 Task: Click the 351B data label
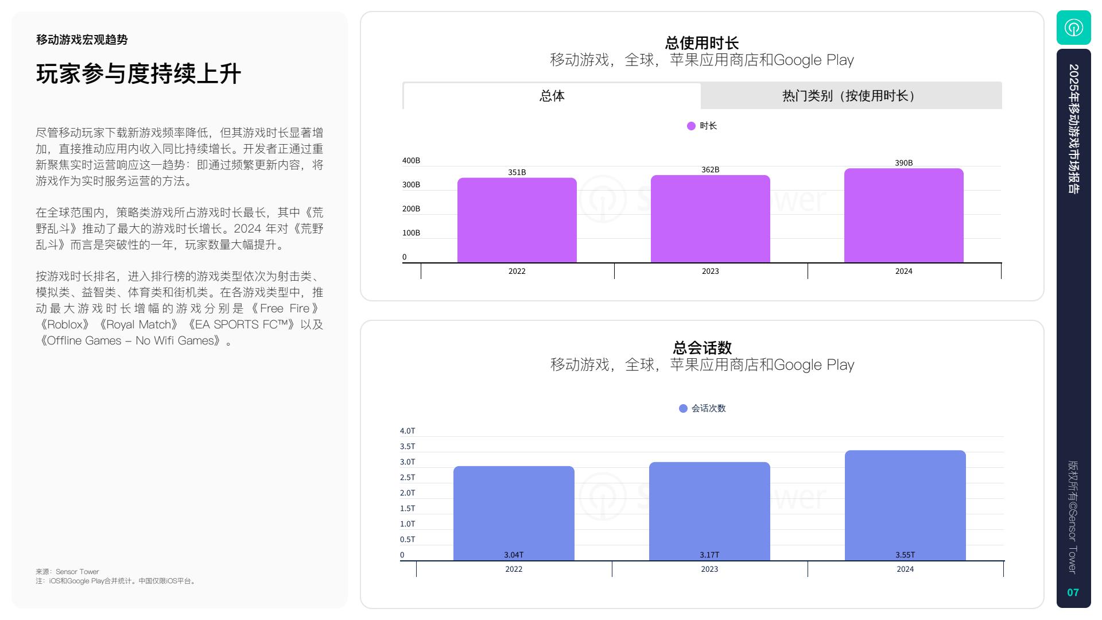click(x=517, y=172)
